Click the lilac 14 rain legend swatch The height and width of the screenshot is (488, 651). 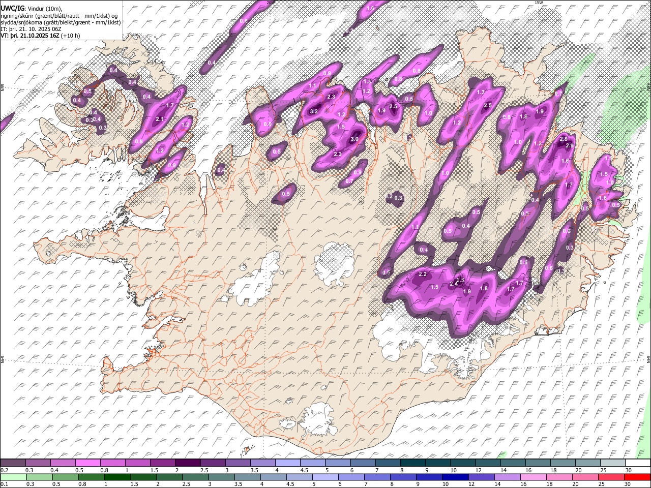point(507,477)
